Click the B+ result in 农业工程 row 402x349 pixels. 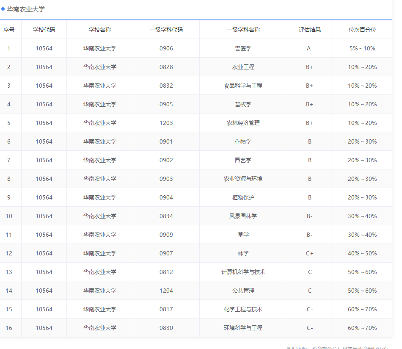pyautogui.click(x=310, y=67)
